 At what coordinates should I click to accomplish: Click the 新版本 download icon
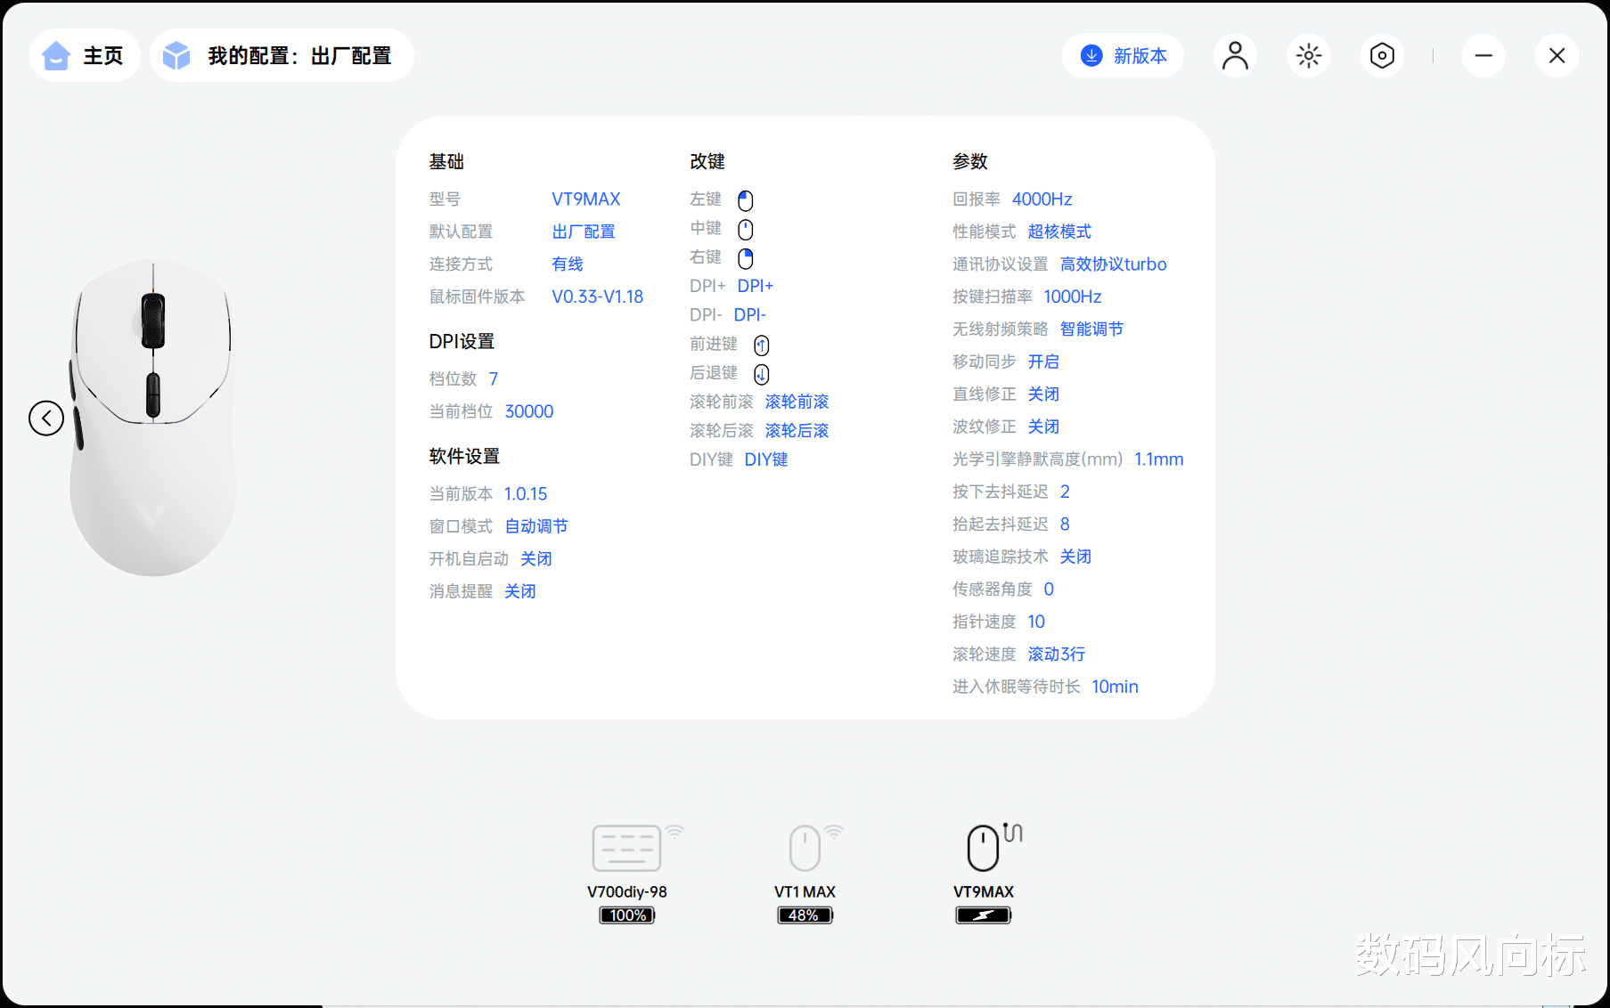point(1091,55)
